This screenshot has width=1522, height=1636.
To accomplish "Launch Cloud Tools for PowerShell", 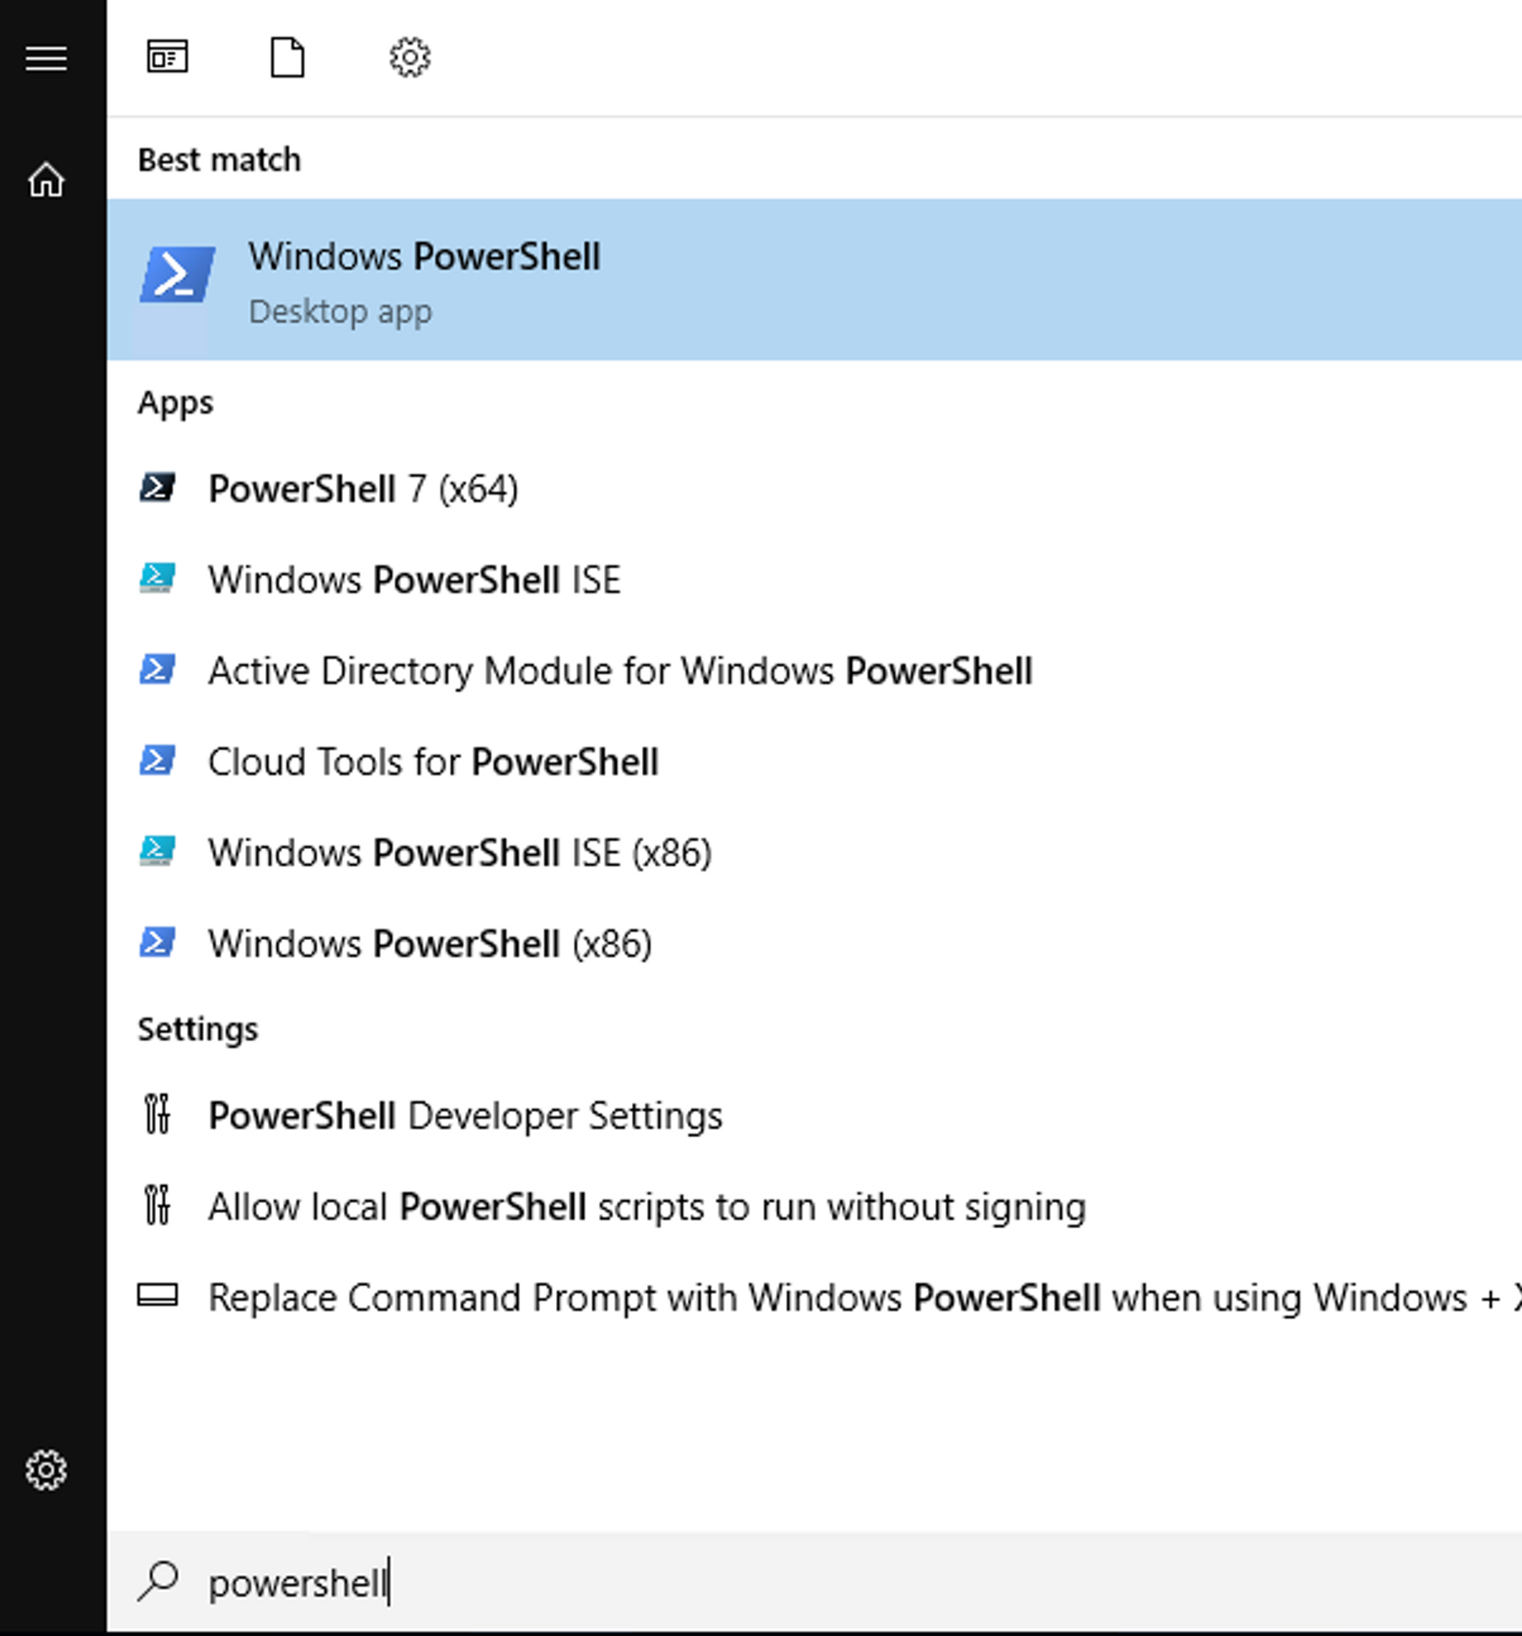I will pos(433,761).
